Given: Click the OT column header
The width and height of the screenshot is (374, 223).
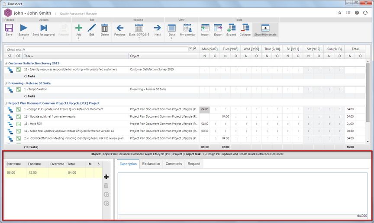Looking at the screenshot, I should coord(18,56).
